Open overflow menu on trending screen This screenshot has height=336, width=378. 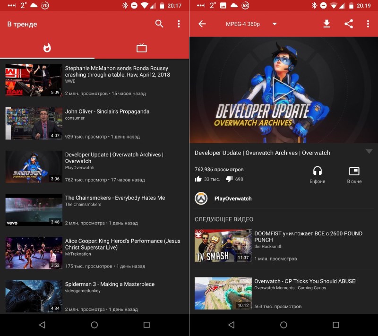[179, 24]
